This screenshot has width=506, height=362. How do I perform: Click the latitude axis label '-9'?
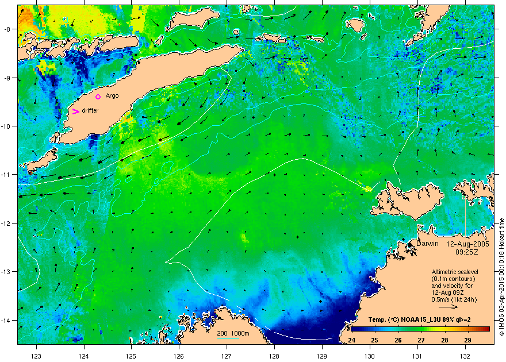click(7, 78)
